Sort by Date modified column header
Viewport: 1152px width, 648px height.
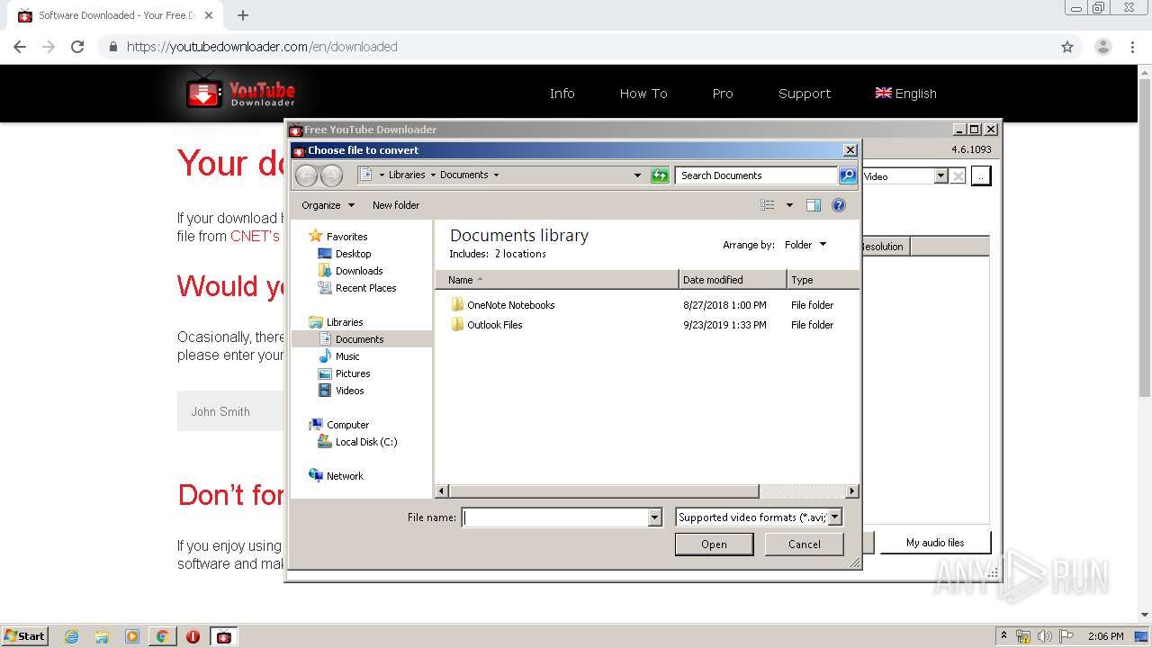733,280
